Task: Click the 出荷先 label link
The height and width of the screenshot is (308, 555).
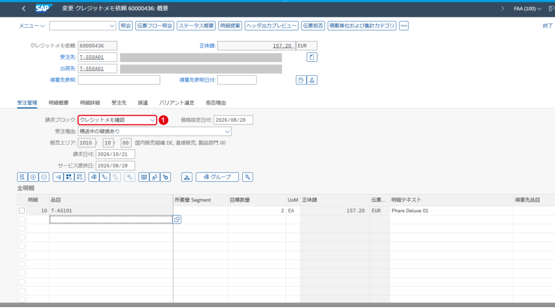Action: coord(68,69)
